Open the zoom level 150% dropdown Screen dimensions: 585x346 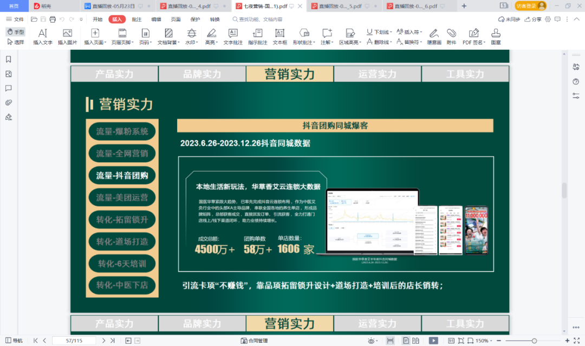[484, 341]
